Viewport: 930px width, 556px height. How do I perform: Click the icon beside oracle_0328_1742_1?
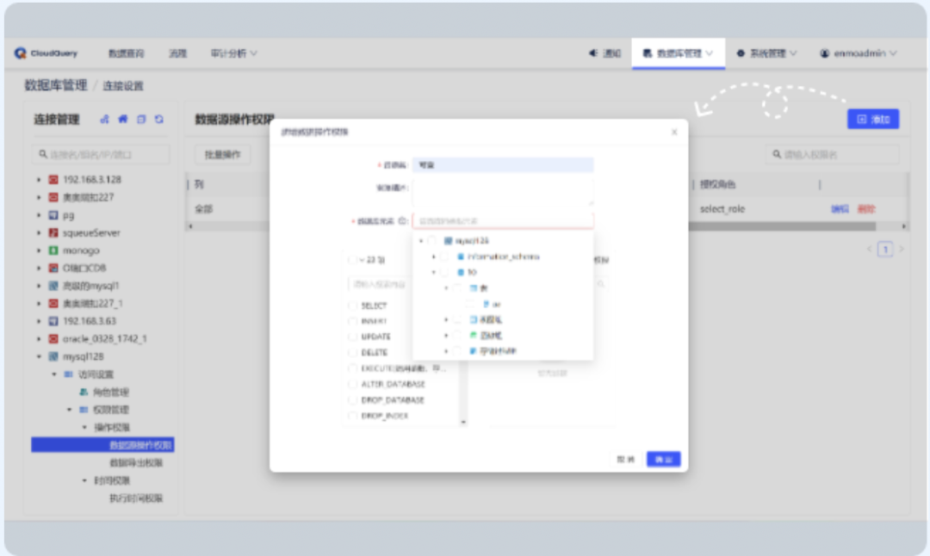click(x=53, y=339)
